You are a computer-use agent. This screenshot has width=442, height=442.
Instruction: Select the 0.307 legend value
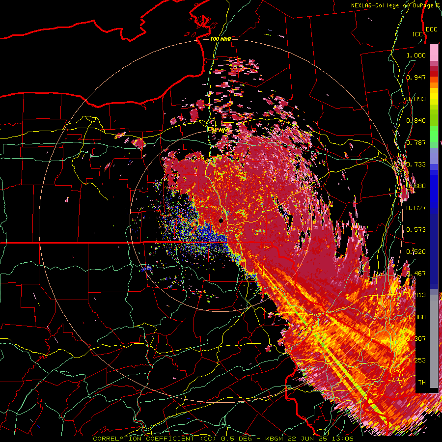(416, 339)
